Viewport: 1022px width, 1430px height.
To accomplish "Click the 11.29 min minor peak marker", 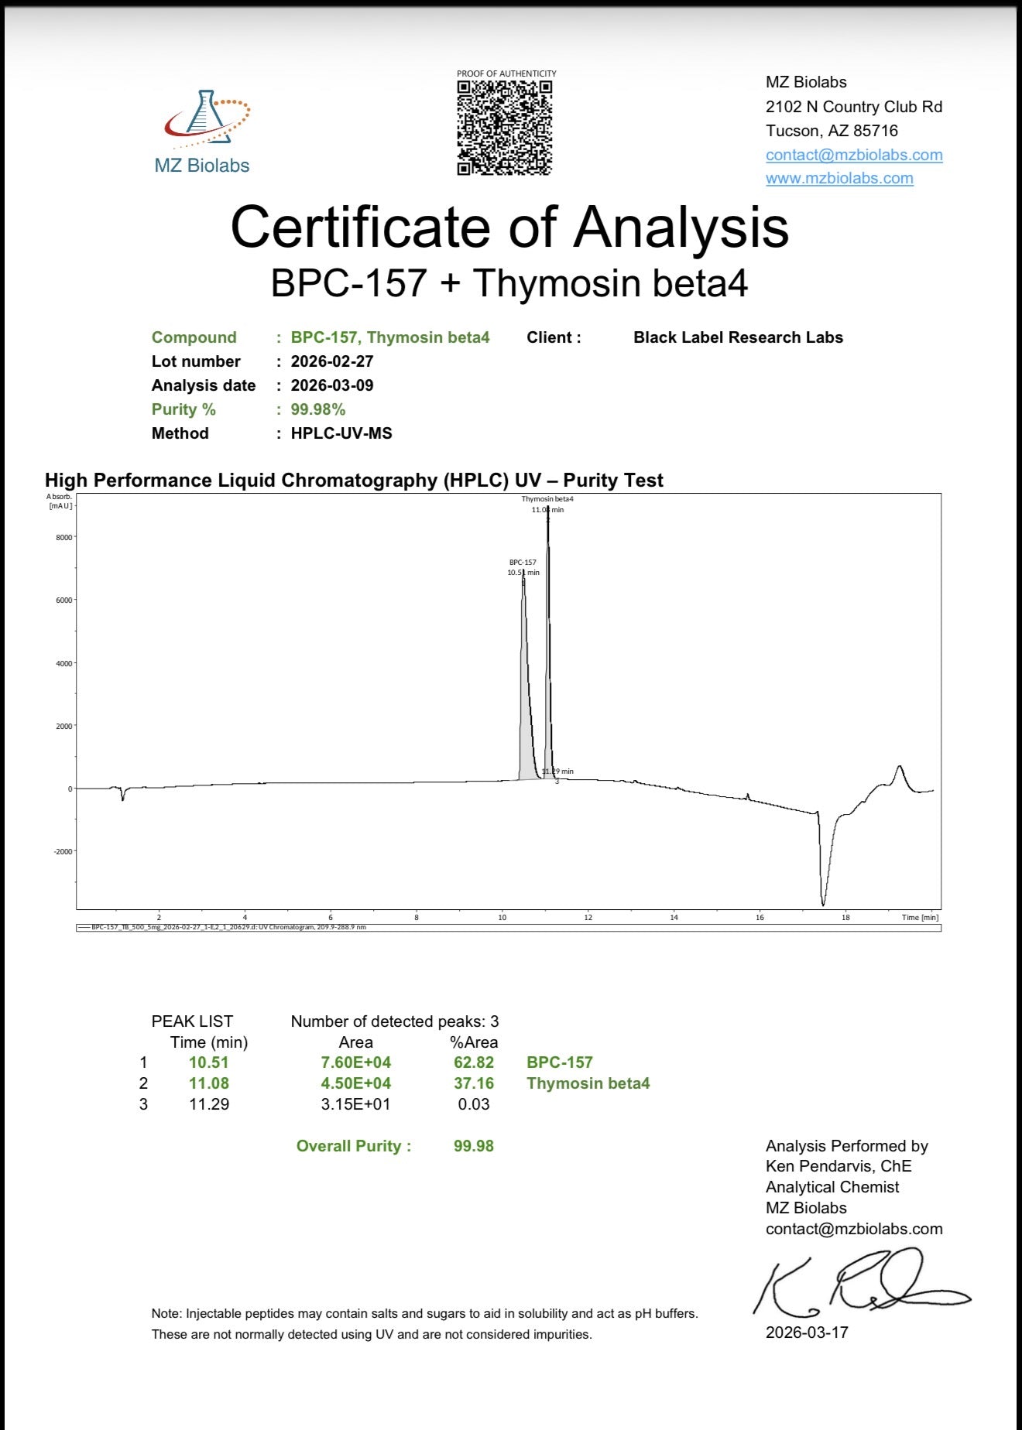I will [557, 771].
